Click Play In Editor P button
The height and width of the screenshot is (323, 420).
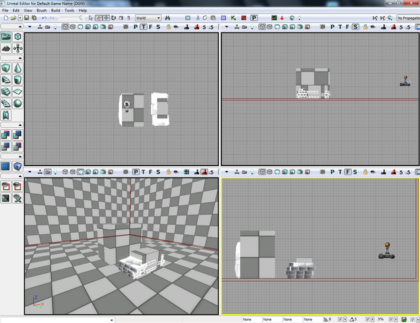click(254, 18)
